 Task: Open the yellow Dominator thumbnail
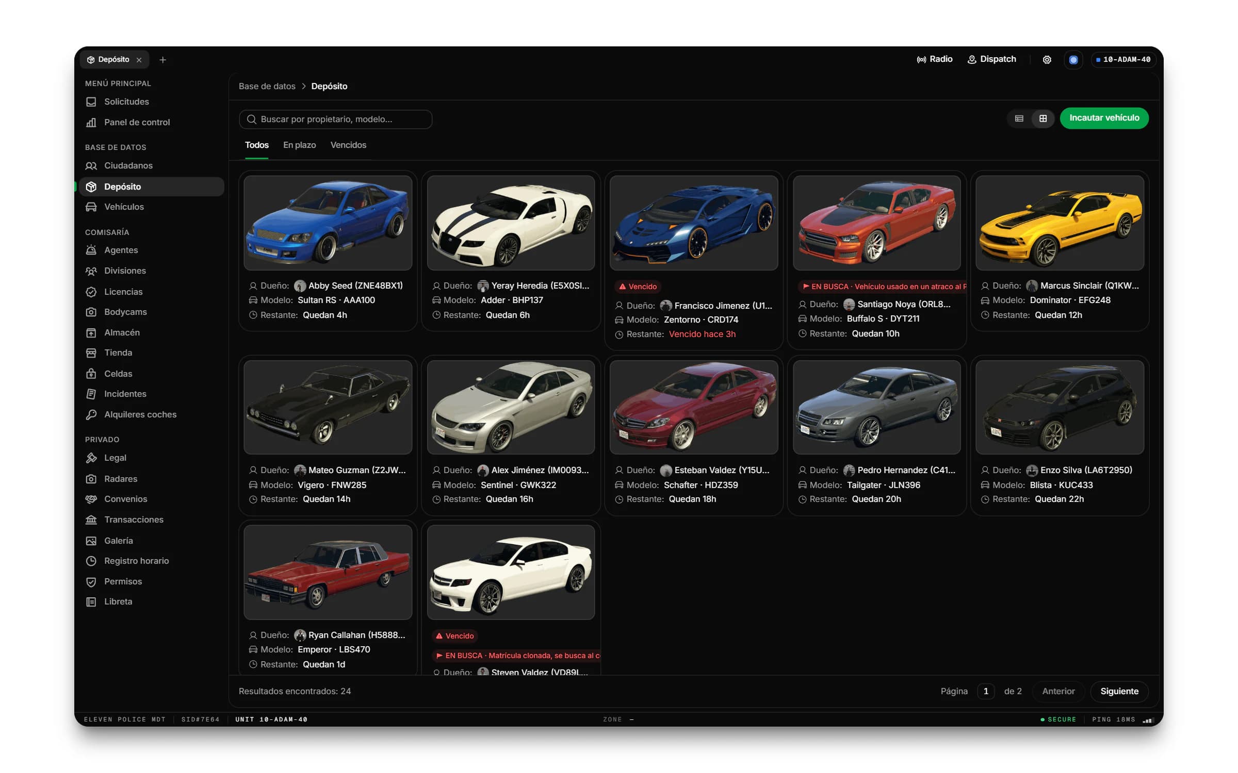point(1060,223)
